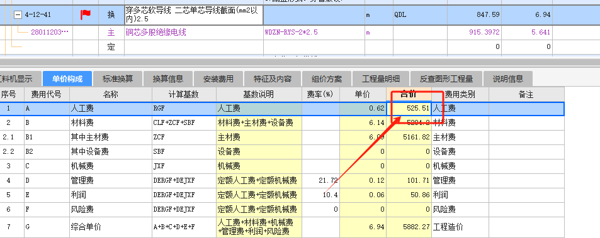The image size is (600, 238).
Task: Select the 其中设备费 name cell
Action: (x=111, y=152)
